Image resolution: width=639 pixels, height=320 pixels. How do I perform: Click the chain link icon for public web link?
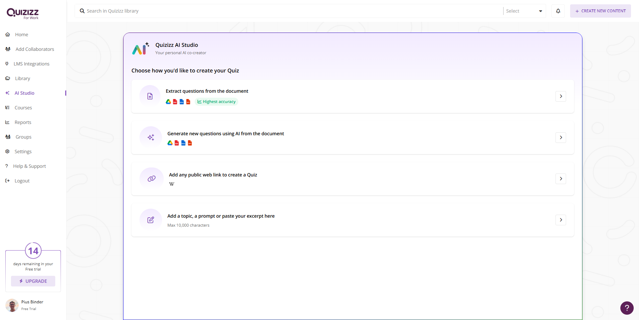click(151, 179)
